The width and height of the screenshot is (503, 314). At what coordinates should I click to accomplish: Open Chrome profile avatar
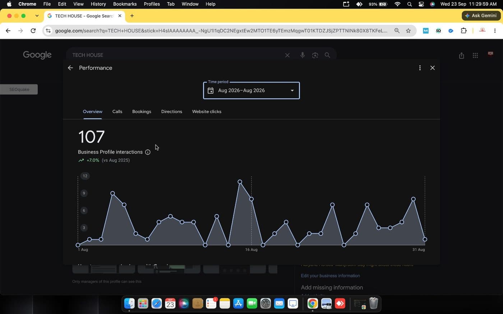click(x=482, y=31)
